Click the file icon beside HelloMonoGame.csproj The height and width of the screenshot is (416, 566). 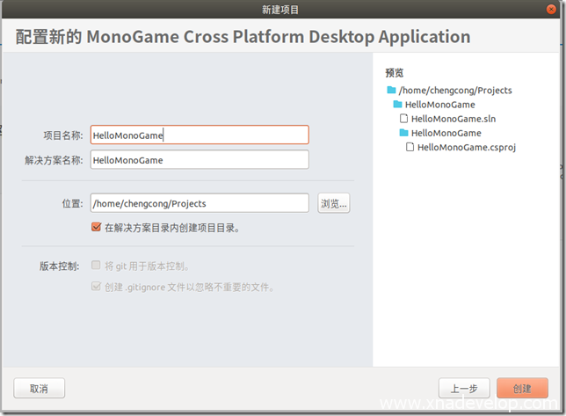point(410,147)
